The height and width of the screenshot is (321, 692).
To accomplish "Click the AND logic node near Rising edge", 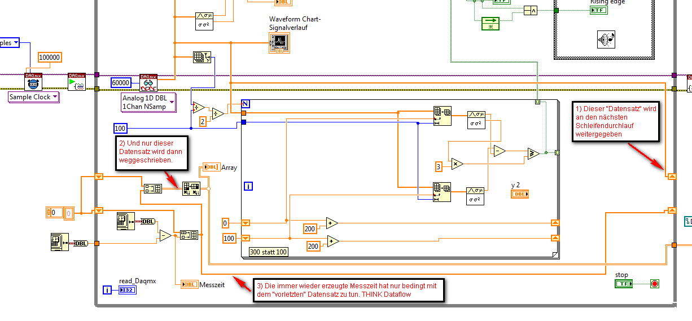I will pos(530,11).
